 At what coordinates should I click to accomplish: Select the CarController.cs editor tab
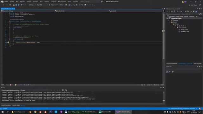pos(6,9)
